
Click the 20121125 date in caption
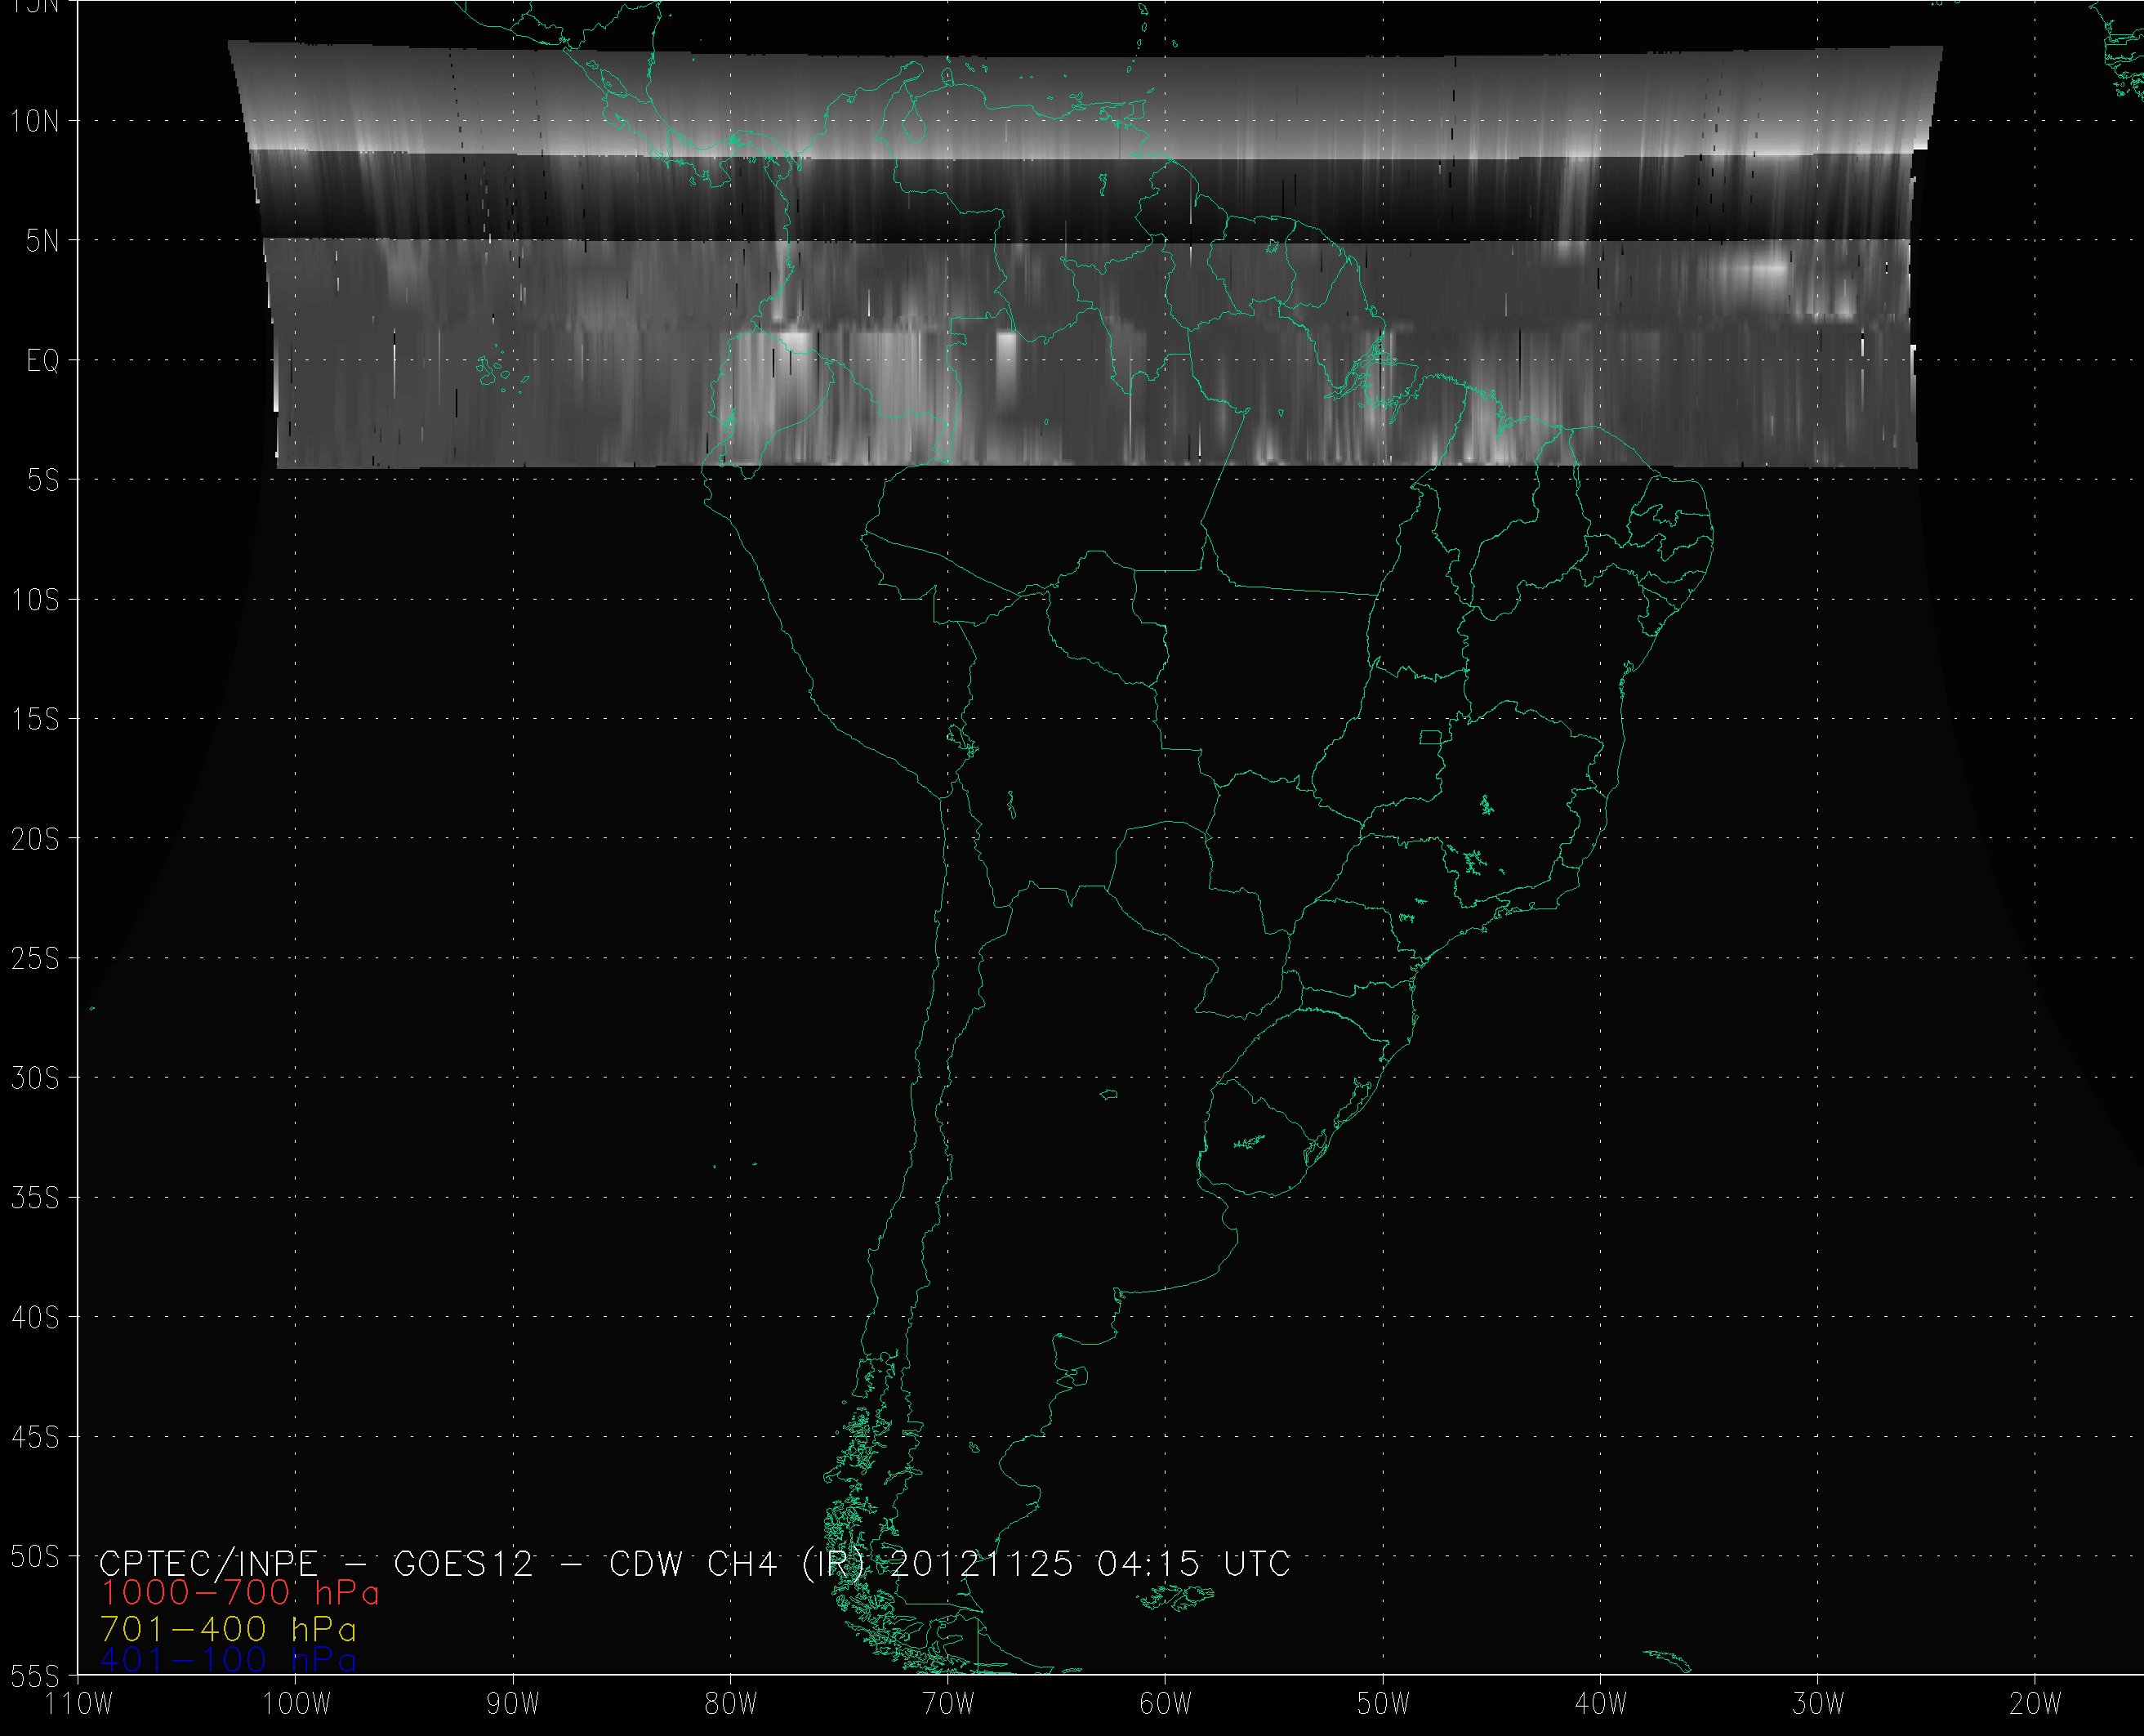(x=981, y=1563)
